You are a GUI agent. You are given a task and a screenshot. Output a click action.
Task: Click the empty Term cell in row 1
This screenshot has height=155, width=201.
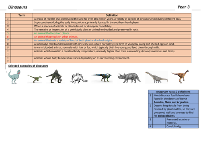pos(22,19)
